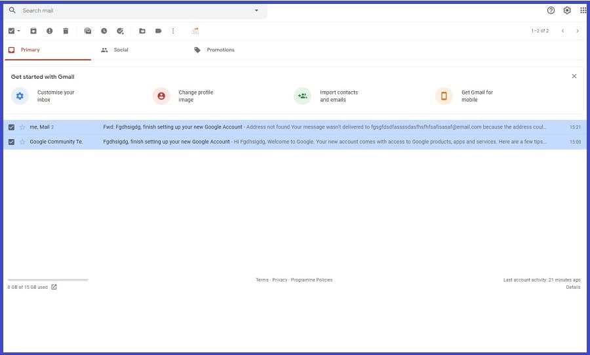Screen dimensions: 590x355
Task: Report selected messages as spam
Action: (49, 31)
